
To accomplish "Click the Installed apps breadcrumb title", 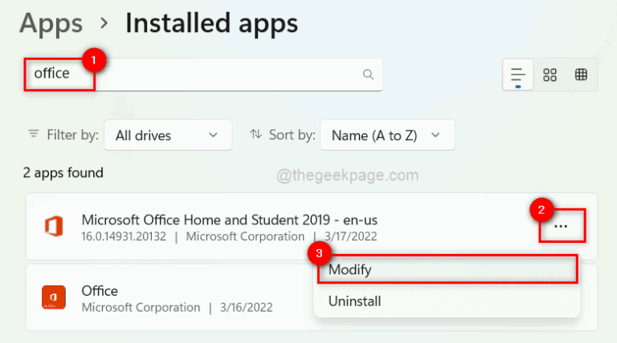I will [x=211, y=23].
